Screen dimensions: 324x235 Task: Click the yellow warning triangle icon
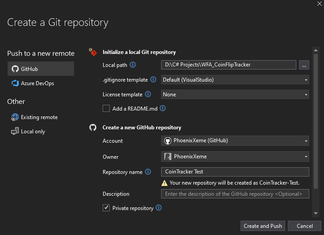pos(164,183)
